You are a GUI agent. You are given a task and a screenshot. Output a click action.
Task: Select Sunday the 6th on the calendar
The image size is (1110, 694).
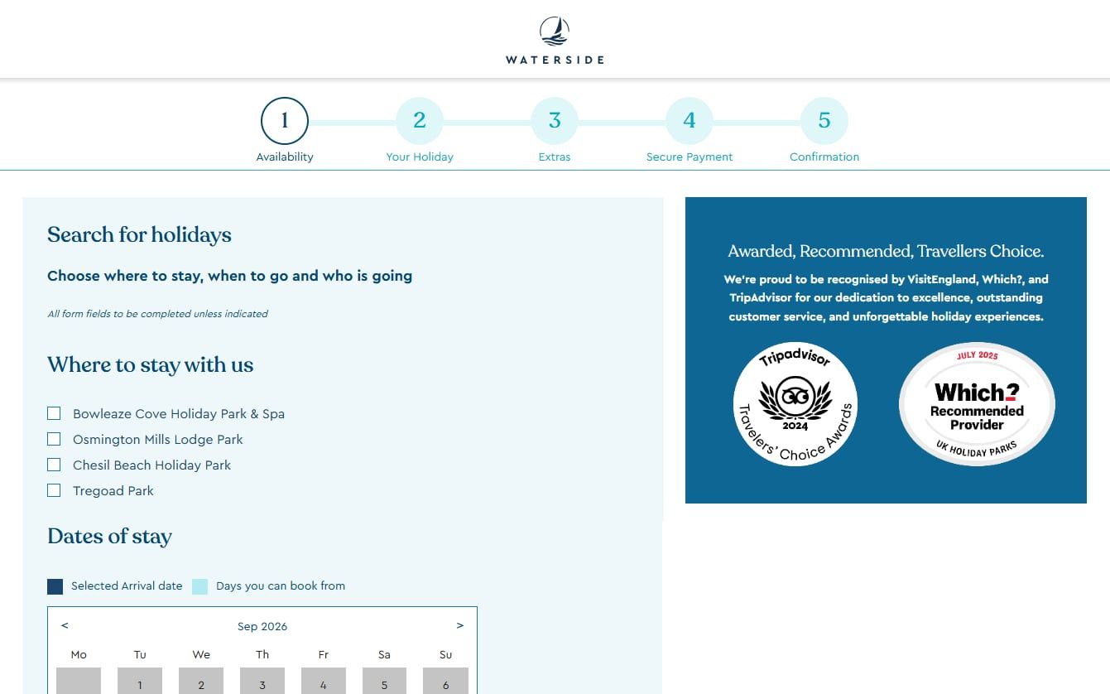coord(445,681)
